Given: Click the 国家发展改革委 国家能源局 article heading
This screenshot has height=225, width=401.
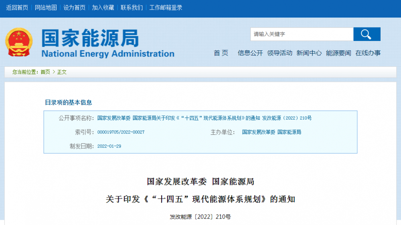Looking at the screenshot, I should click(200, 182).
